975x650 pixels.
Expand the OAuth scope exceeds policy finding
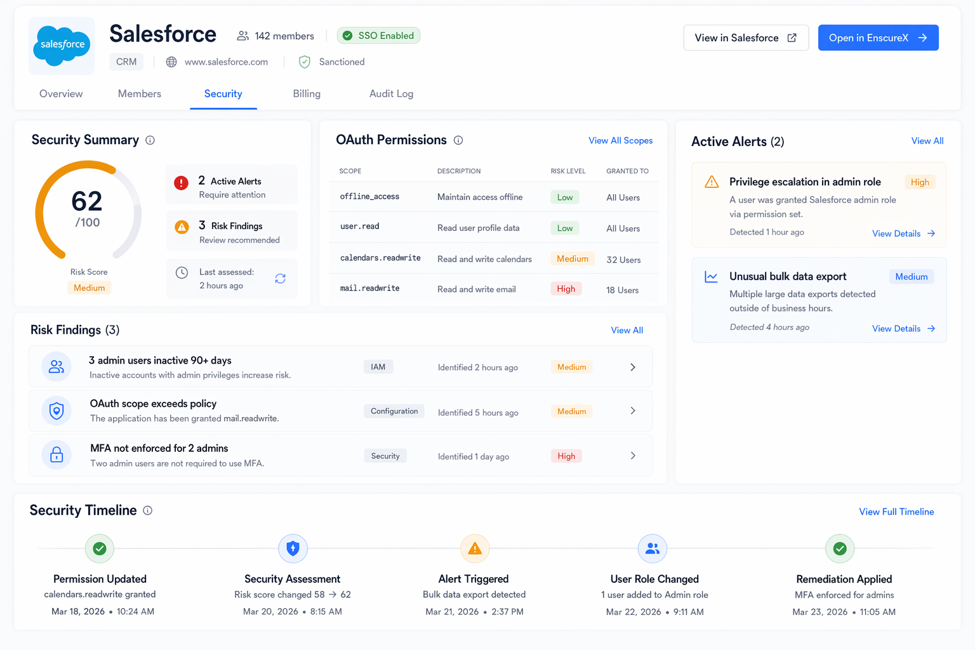click(x=632, y=411)
